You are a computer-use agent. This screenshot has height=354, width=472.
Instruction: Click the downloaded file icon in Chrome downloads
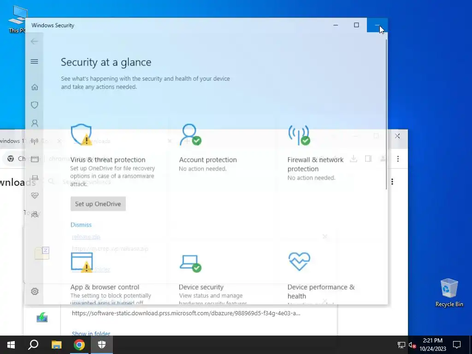click(42, 317)
